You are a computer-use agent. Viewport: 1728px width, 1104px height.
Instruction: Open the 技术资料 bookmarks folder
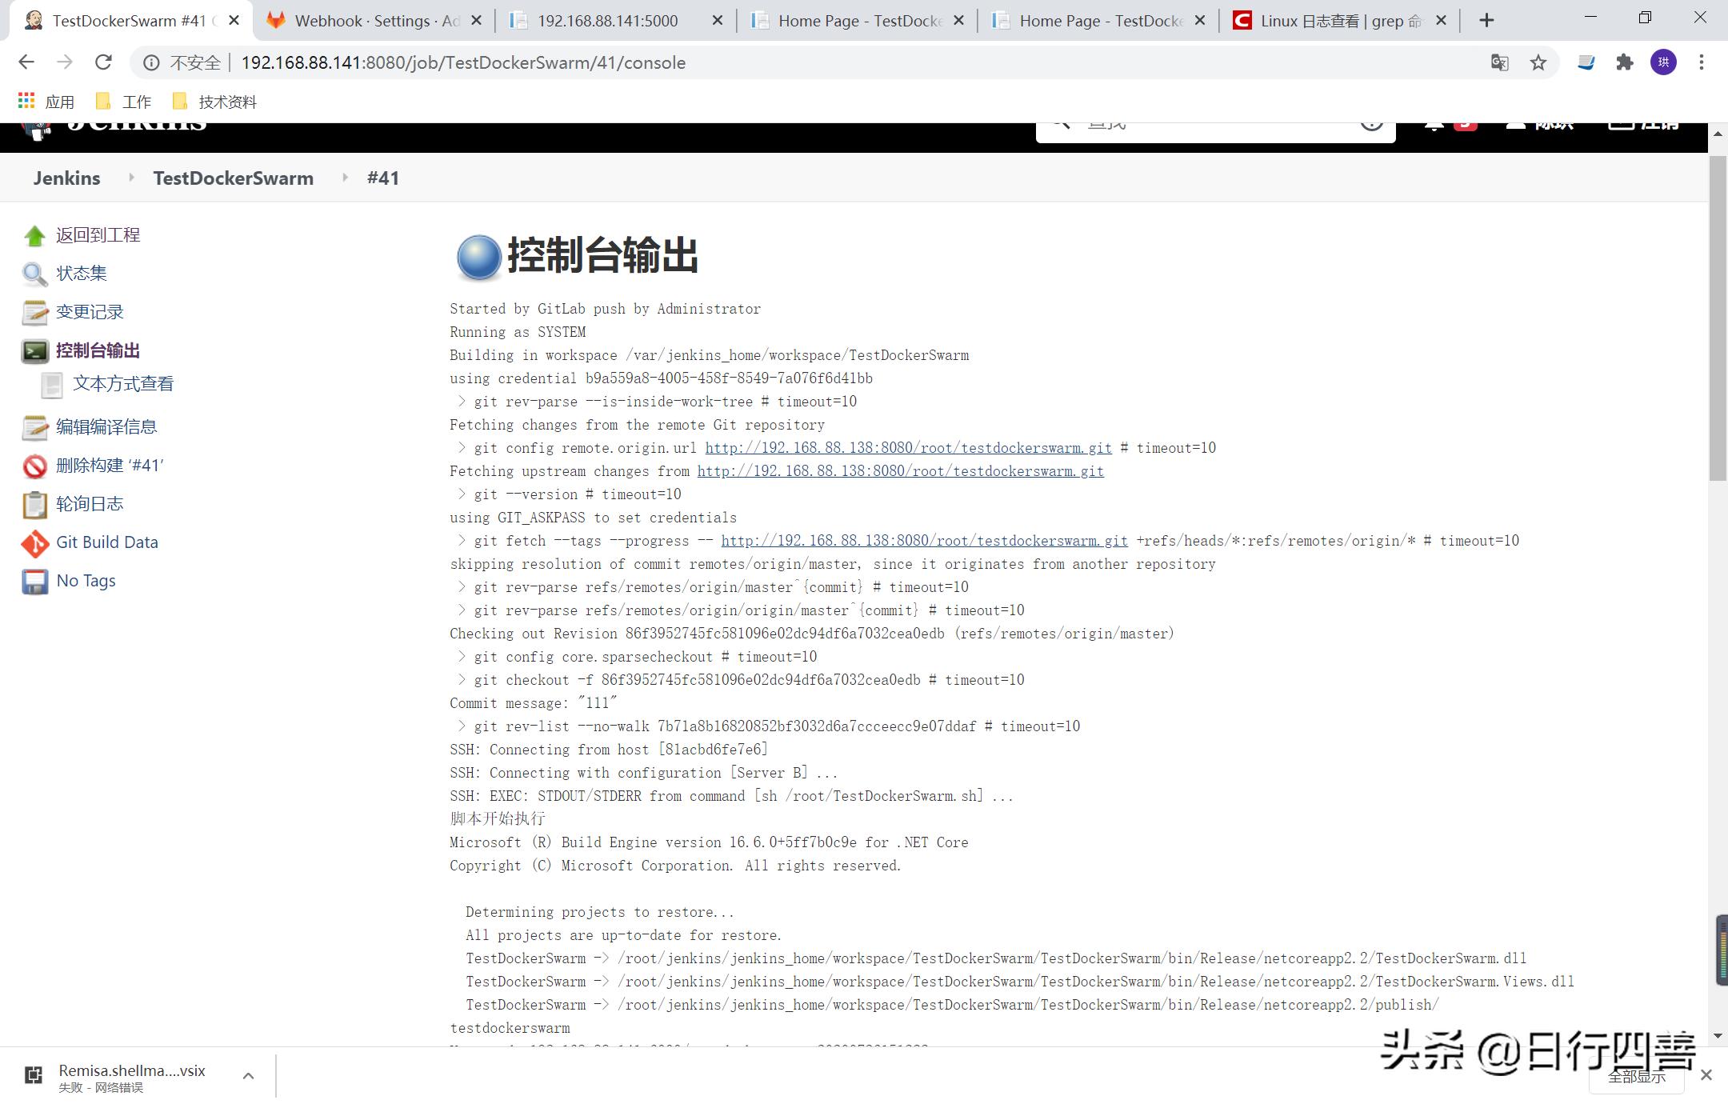pos(227,101)
